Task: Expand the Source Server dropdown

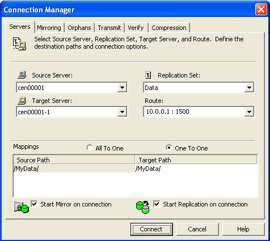Action: (x=122, y=87)
